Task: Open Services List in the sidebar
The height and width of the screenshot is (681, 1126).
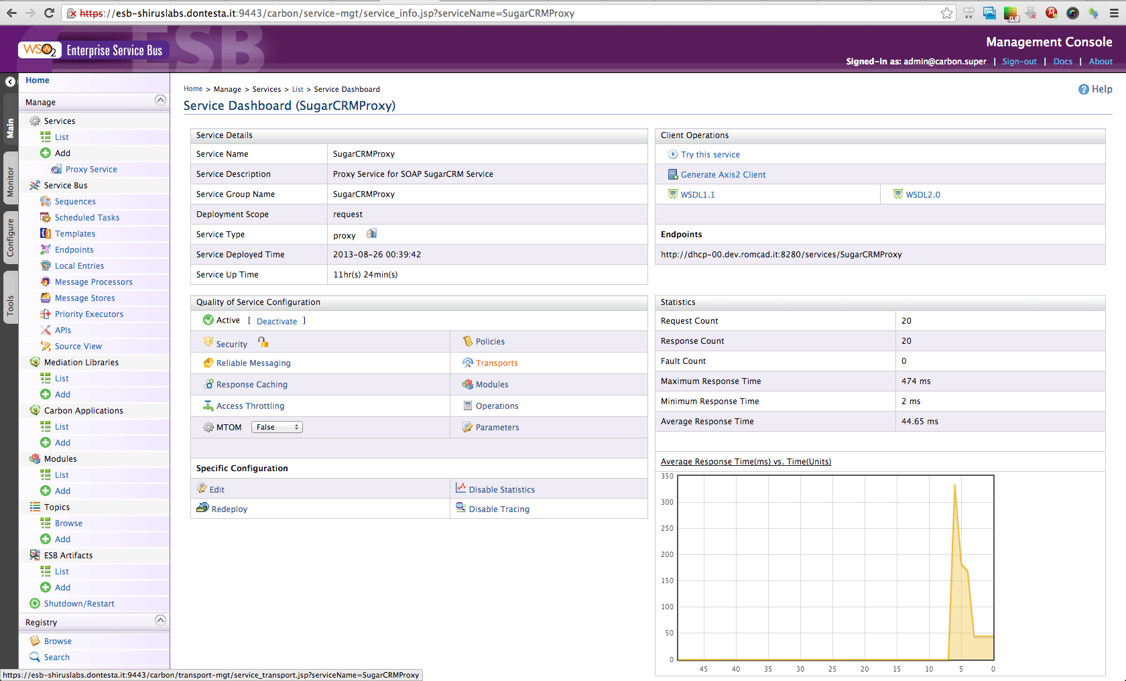Action: coord(62,137)
